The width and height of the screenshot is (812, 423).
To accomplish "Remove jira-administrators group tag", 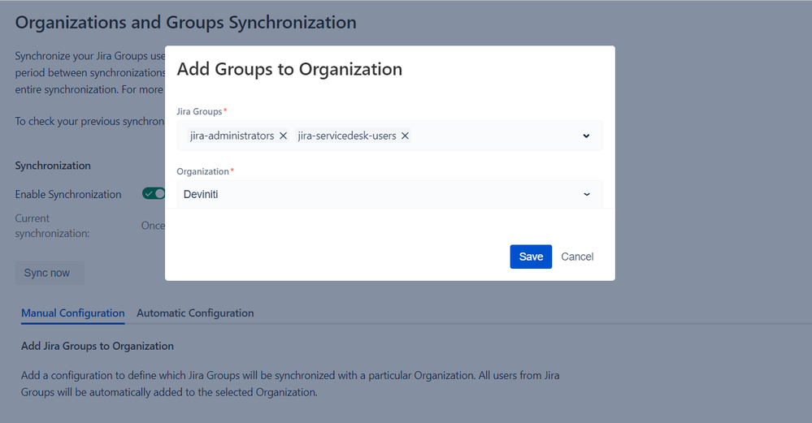I will pyautogui.click(x=284, y=136).
